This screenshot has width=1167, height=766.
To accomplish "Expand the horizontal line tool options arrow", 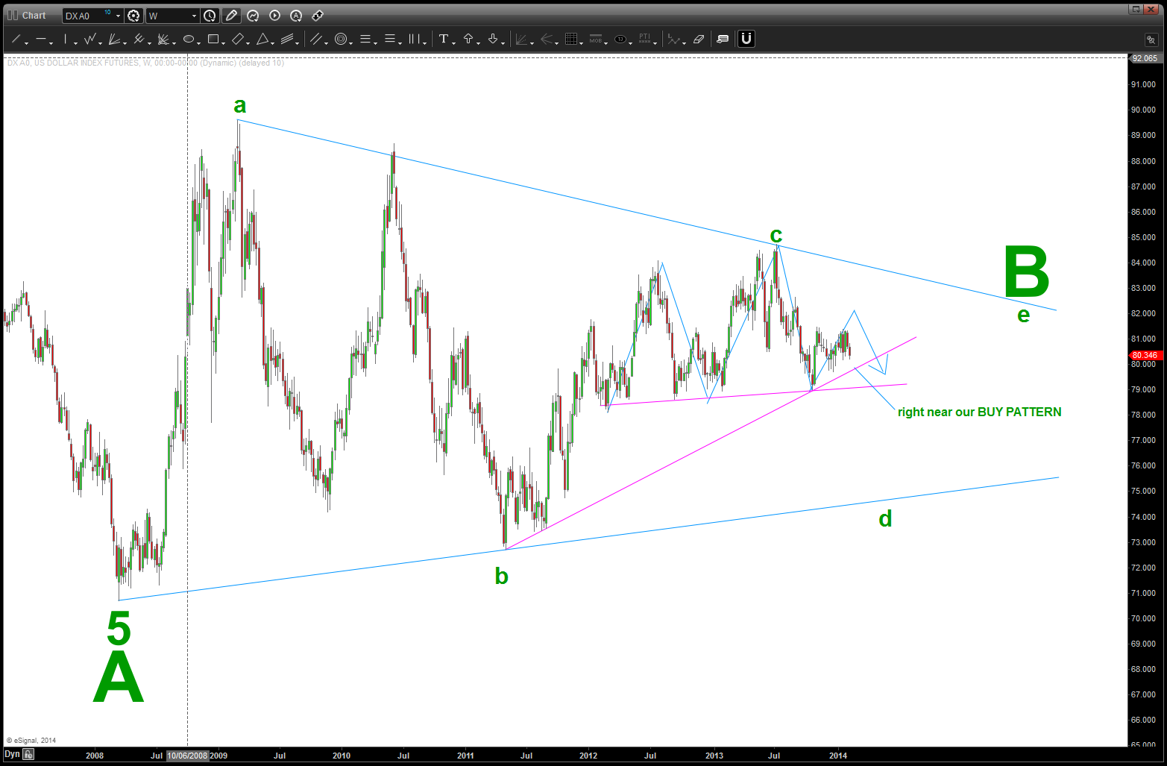I will (x=51, y=43).
